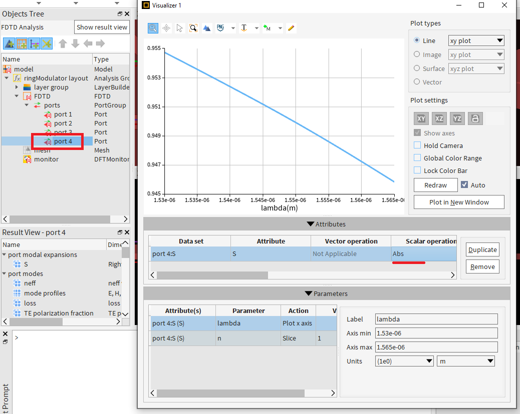Click the Label input field
Image resolution: width=520 pixels, height=414 pixels.
[x=436, y=319]
